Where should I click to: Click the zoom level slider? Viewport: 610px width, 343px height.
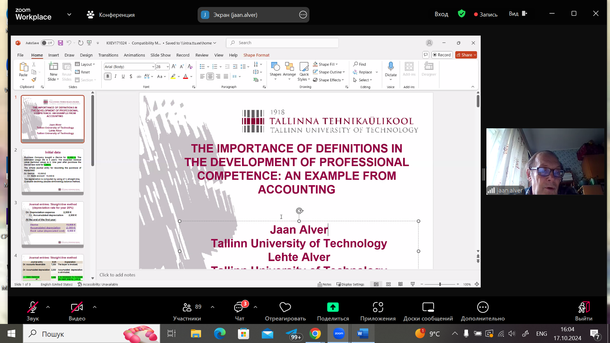[440, 284]
